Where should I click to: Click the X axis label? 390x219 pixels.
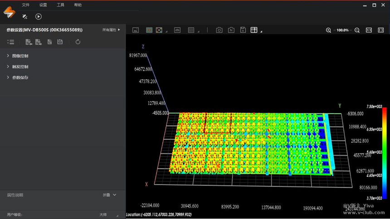(146, 184)
